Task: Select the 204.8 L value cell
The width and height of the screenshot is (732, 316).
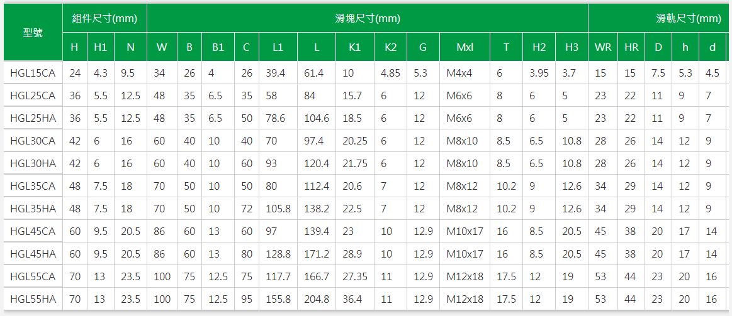Action: pos(317,299)
